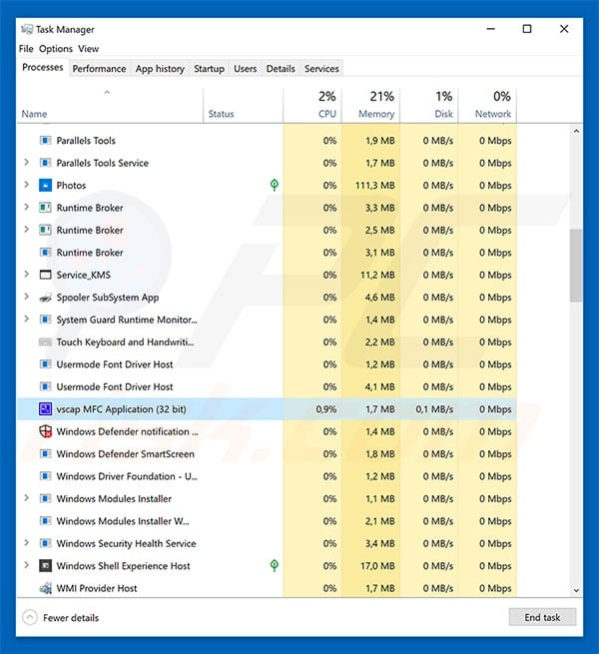The image size is (599, 654).
Task: Expand the Windows Shell Experience Host process
Action: click(x=26, y=565)
